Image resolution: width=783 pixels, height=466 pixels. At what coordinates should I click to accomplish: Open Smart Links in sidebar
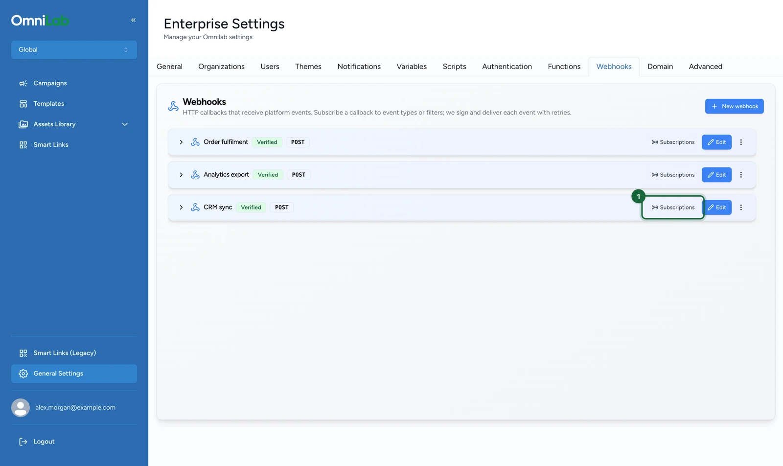74,145
